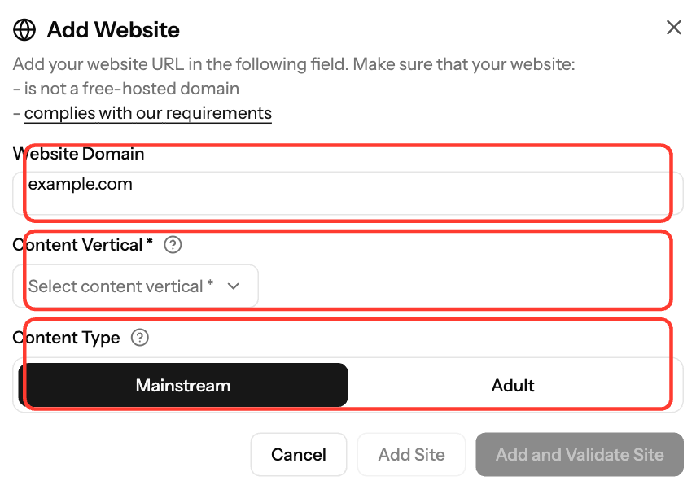Click the Add your website URL instruction line
This screenshot has height=494, width=696.
pos(294,64)
